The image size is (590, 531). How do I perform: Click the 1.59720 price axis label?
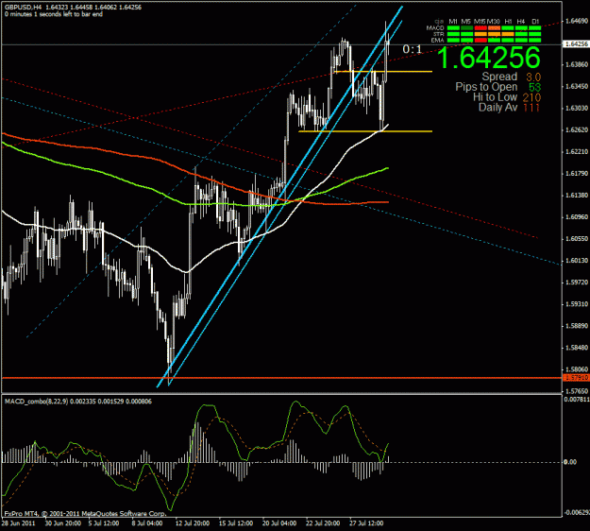coord(577,283)
